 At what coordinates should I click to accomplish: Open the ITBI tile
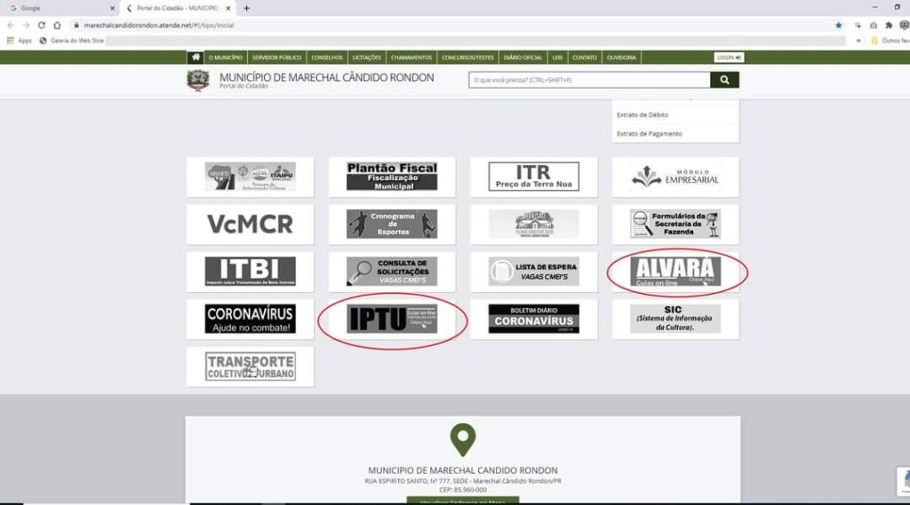(250, 272)
